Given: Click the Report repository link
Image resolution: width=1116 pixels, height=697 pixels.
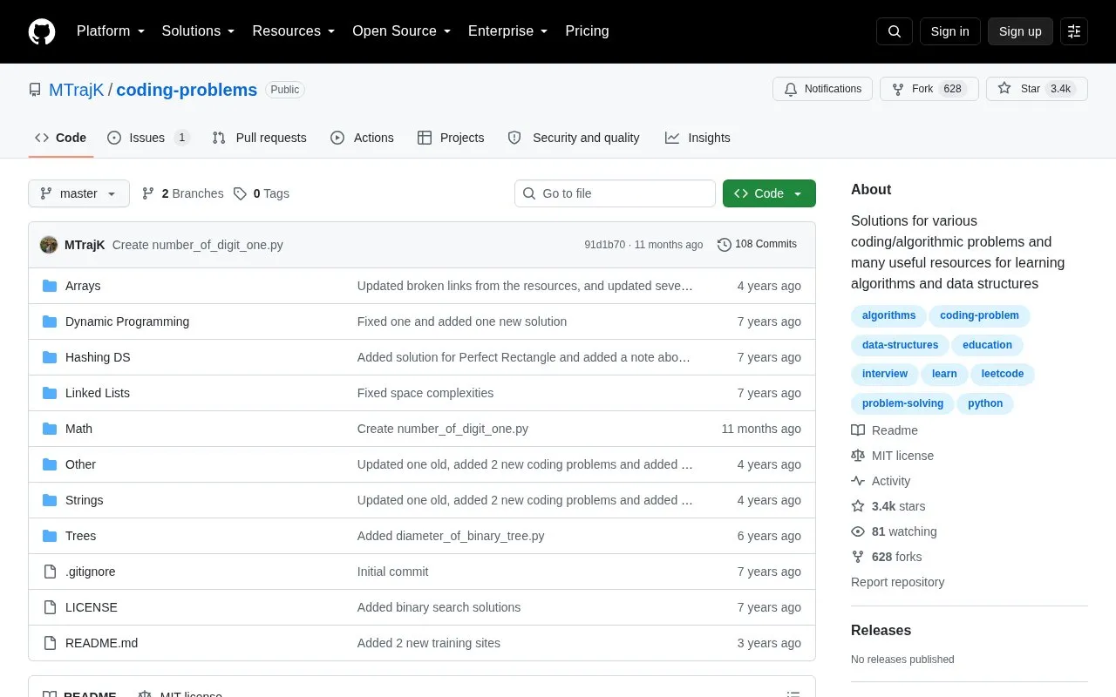Looking at the screenshot, I should click(897, 582).
